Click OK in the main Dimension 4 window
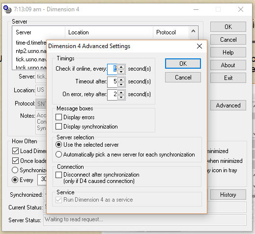Screen dimensions: 255x234 [x=228, y=26]
